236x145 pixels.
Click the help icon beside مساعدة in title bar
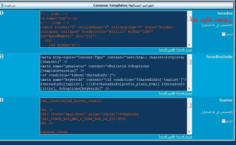2,5
